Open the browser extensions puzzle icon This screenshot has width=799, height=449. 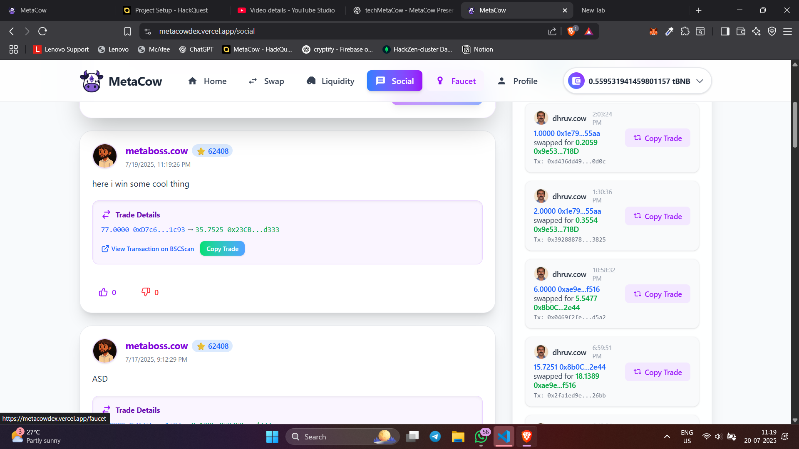[x=685, y=31]
